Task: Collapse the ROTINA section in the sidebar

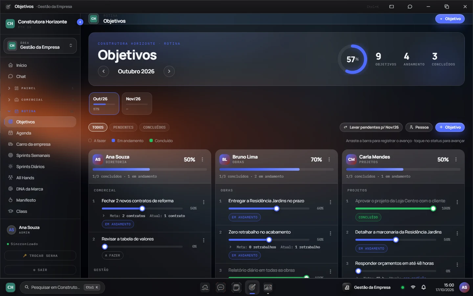Action: click(x=40, y=111)
